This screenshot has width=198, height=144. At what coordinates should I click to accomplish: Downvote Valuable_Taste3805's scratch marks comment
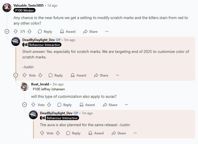(x=29, y=31)
